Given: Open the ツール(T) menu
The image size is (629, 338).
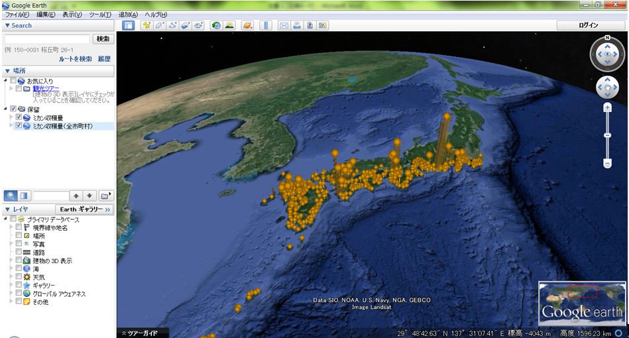Looking at the screenshot, I should click(x=100, y=15).
